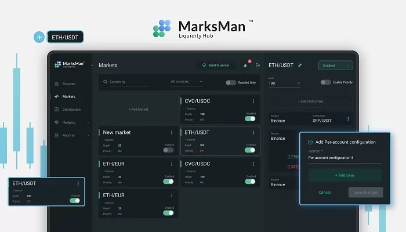Open the selected ETH/USDT card options menu
Image resolution: width=406 pixels, height=232 pixels.
tap(253, 133)
